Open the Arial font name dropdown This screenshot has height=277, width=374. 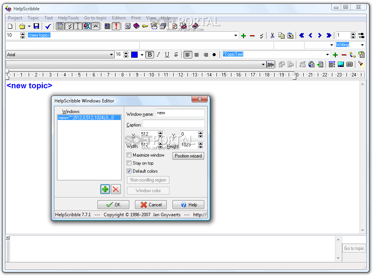pyautogui.click(x=111, y=55)
